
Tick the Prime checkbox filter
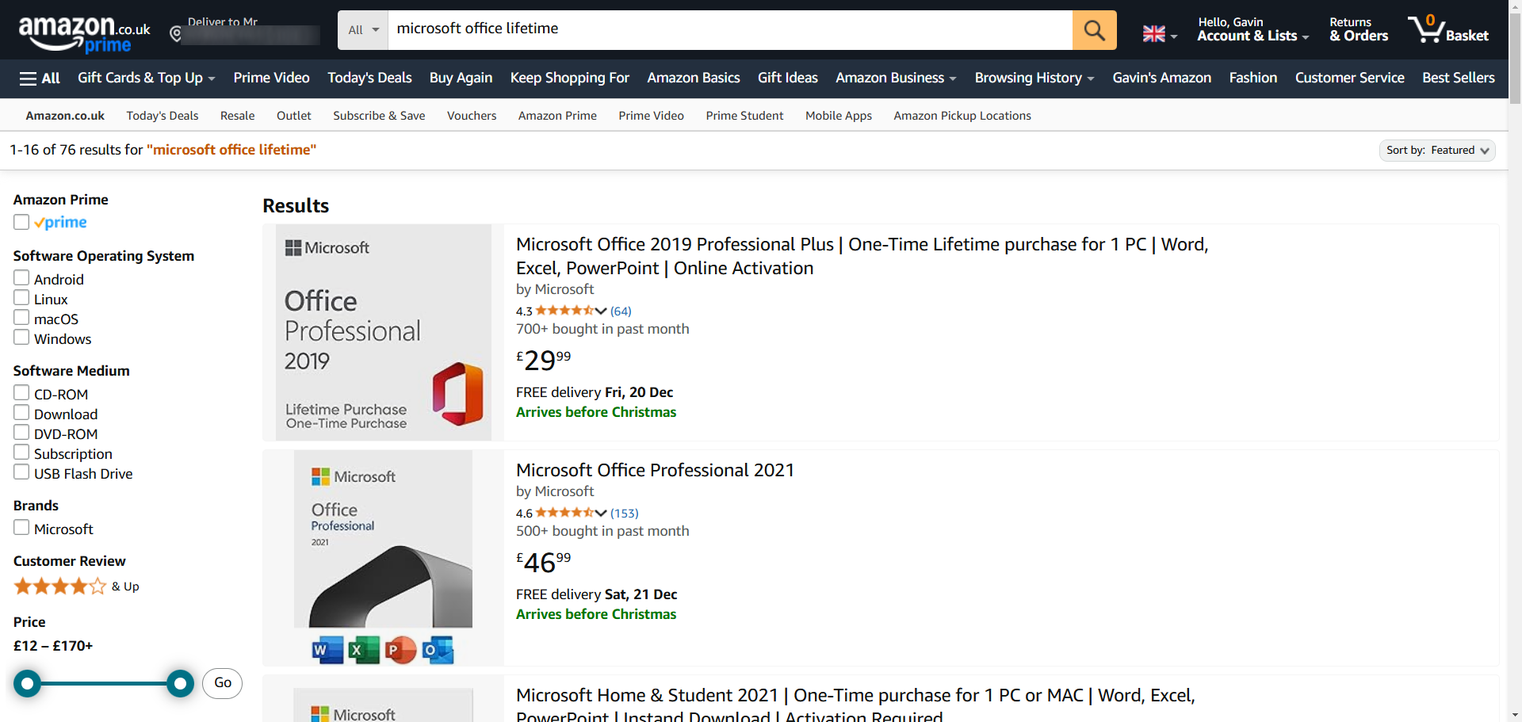[21, 222]
